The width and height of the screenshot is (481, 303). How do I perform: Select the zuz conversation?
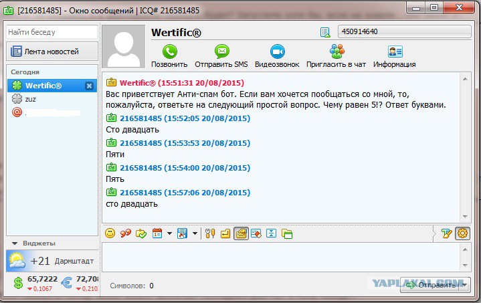coord(52,99)
